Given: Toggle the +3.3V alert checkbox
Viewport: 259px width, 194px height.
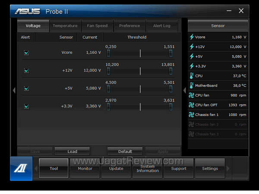Looking at the screenshot, I should (x=26, y=106).
